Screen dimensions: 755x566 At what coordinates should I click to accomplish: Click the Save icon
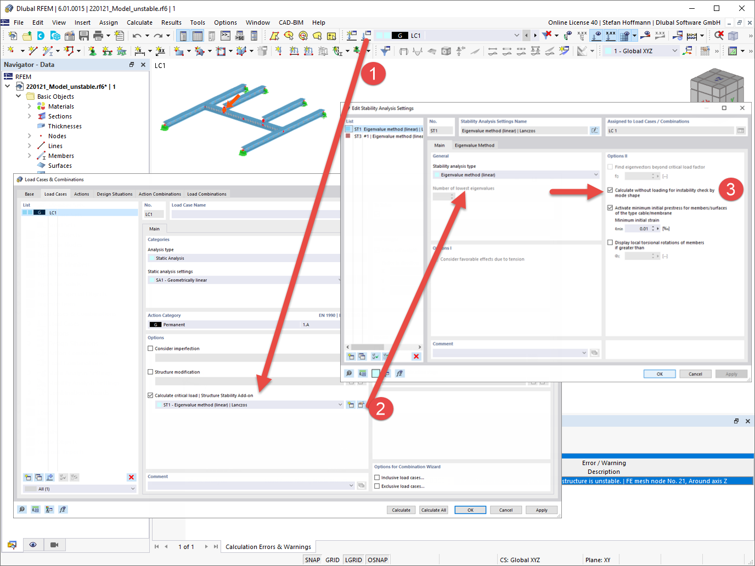point(83,35)
